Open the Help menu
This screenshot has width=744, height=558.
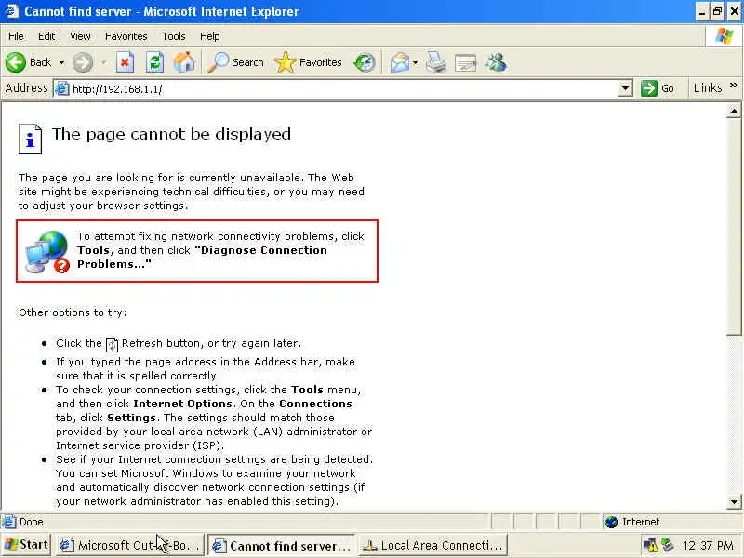coord(210,36)
